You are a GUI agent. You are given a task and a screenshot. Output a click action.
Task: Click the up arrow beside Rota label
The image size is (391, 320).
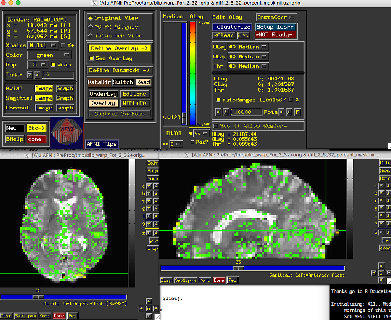click(x=289, y=112)
